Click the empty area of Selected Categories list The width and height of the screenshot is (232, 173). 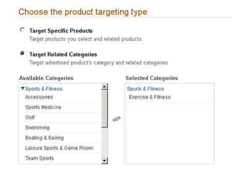click(169, 133)
